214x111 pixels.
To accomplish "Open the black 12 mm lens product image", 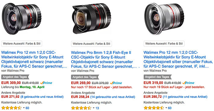I will (21, 18).
